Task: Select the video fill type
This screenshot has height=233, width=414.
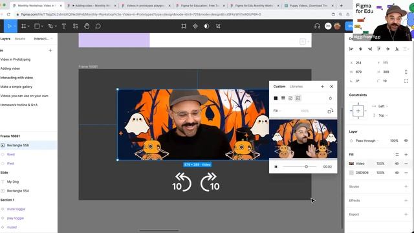Action: point(298,98)
